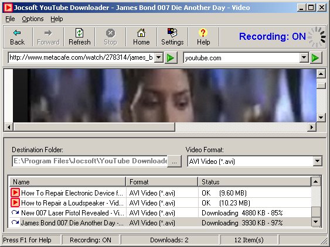Select the 'How to Repair a Loudspeaker - Vid...' row
Screen dimensions: 330x247
pos(161,203)
